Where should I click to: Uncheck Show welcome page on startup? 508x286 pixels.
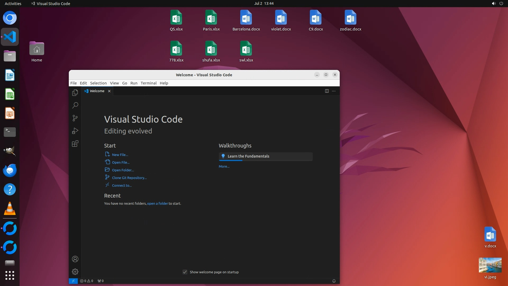click(x=185, y=272)
